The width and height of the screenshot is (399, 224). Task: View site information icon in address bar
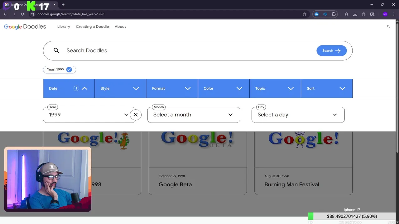pyautogui.click(x=32, y=14)
